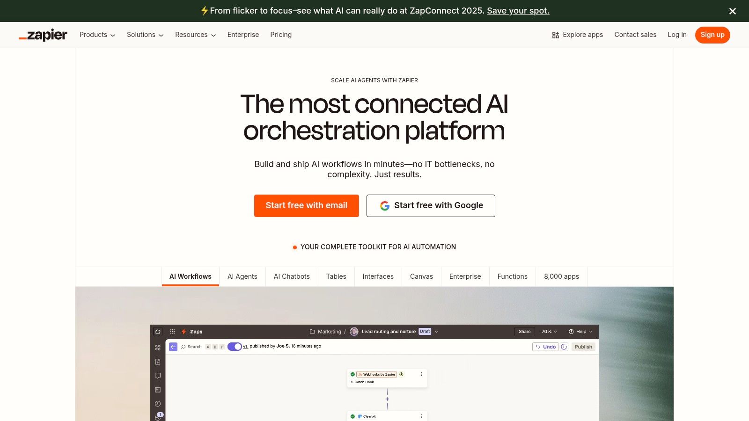Click the user avatar beside Lead routing
Viewport: 749px width, 421px height.
coord(354,332)
